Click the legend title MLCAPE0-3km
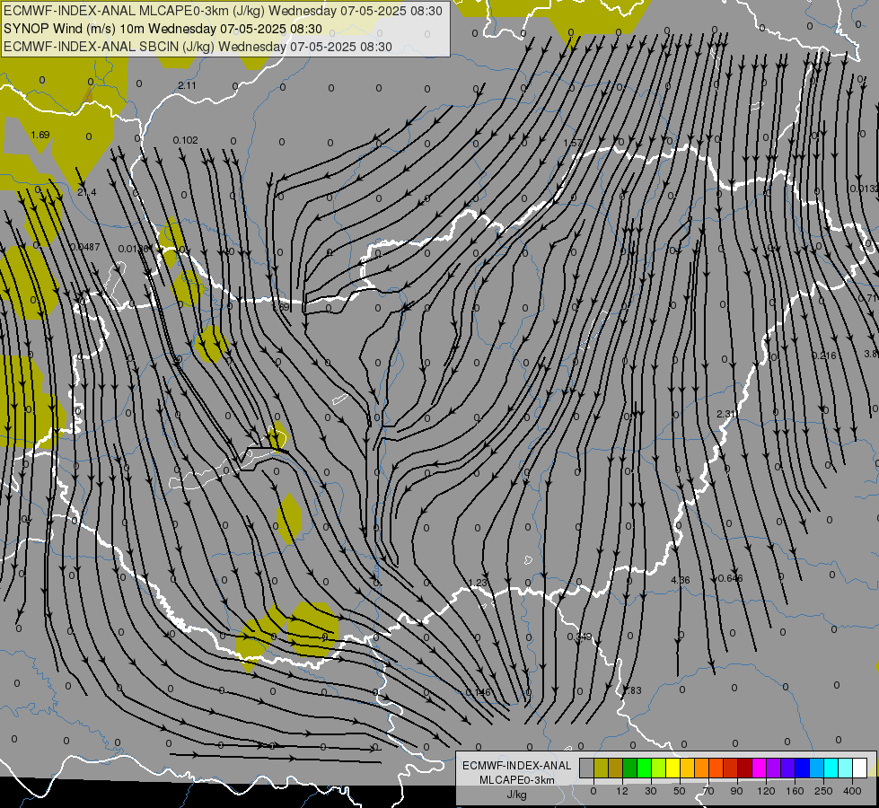The image size is (879, 808). point(516,780)
